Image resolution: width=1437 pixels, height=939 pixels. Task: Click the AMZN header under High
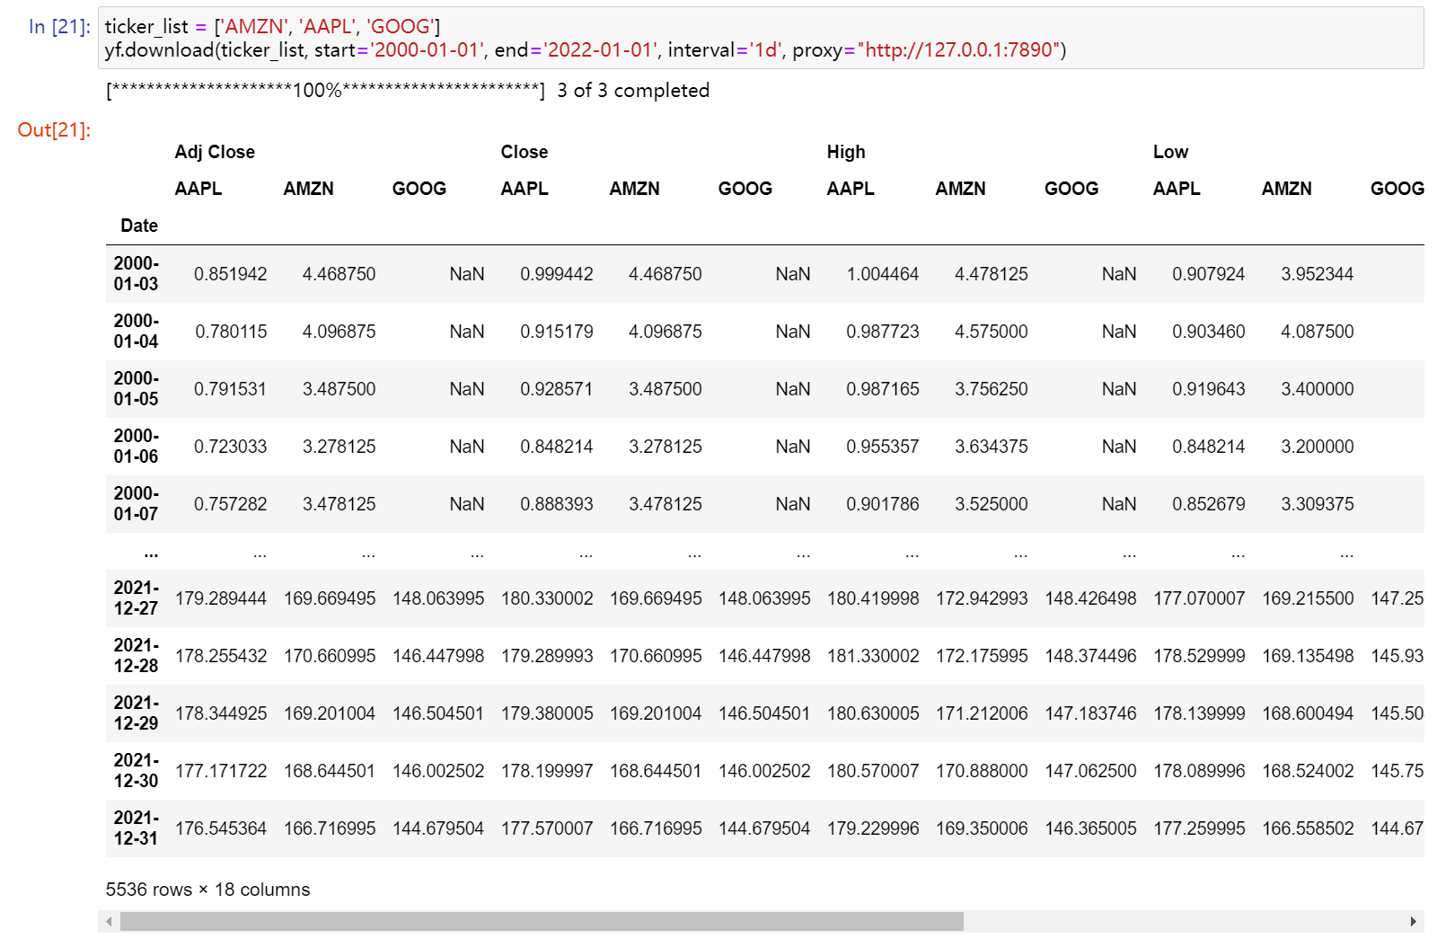(x=960, y=189)
